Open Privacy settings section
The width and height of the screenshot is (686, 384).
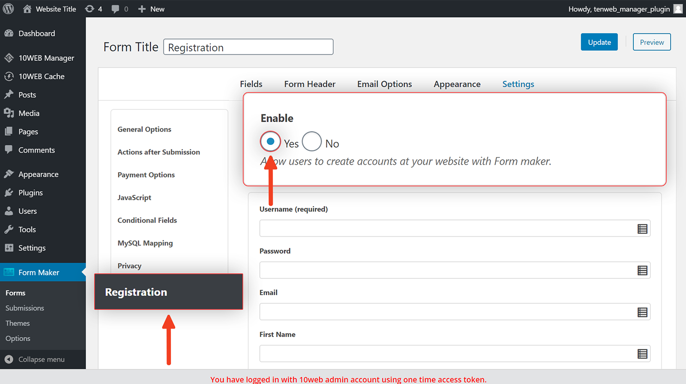129,266
